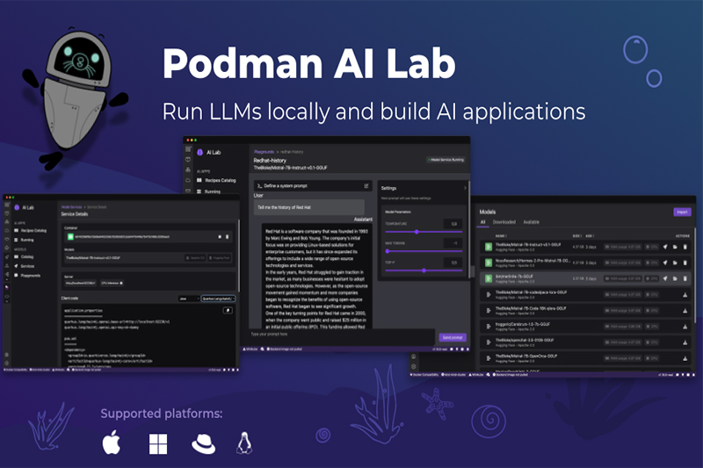The height and width of the screenshot is (468, 703).
Task: Select the ibm/merlinite-7b-GGUF row name
Action: pos(514,277)
